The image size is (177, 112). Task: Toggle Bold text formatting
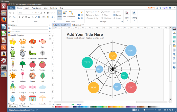click(x=19, y=17)
